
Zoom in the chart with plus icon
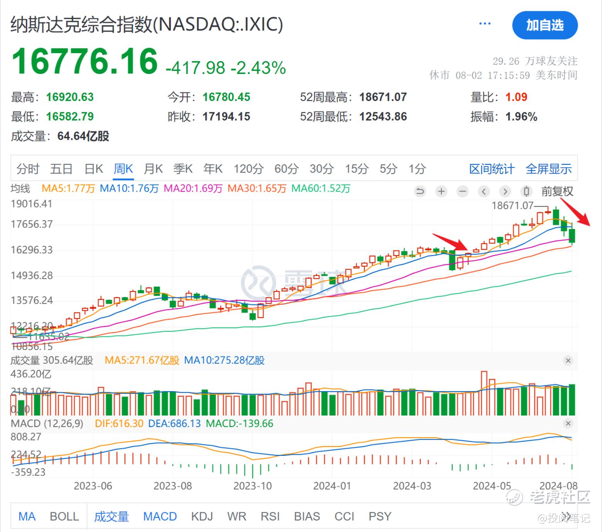click(x=441, y=191)
